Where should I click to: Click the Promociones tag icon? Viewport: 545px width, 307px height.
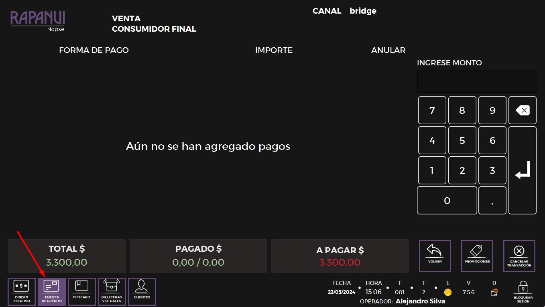click(x=477, y=256)
